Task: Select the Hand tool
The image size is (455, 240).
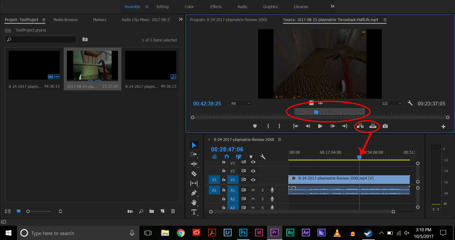Action: pos(194,202)
